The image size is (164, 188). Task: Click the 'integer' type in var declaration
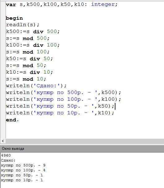click(103, 5)
